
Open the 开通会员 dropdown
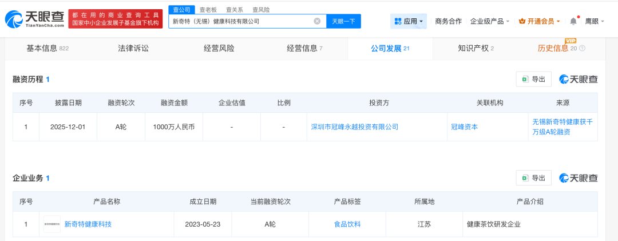[x=539, y=21]
